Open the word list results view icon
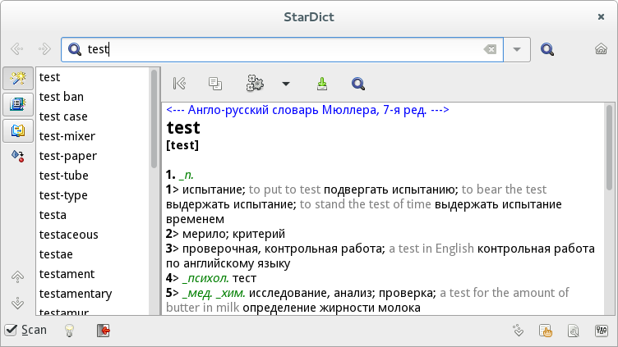Viewport: 618px width, 347px height. (16, 103)
